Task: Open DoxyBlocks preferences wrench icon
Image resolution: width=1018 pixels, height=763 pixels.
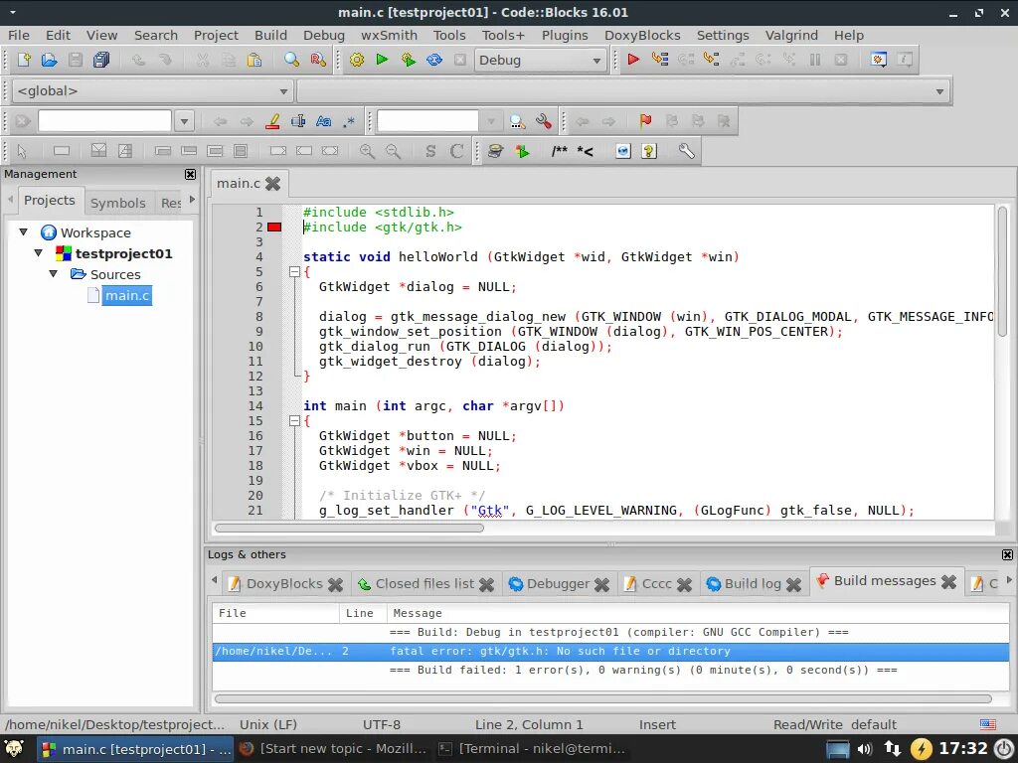Action: tap(686, 151)
